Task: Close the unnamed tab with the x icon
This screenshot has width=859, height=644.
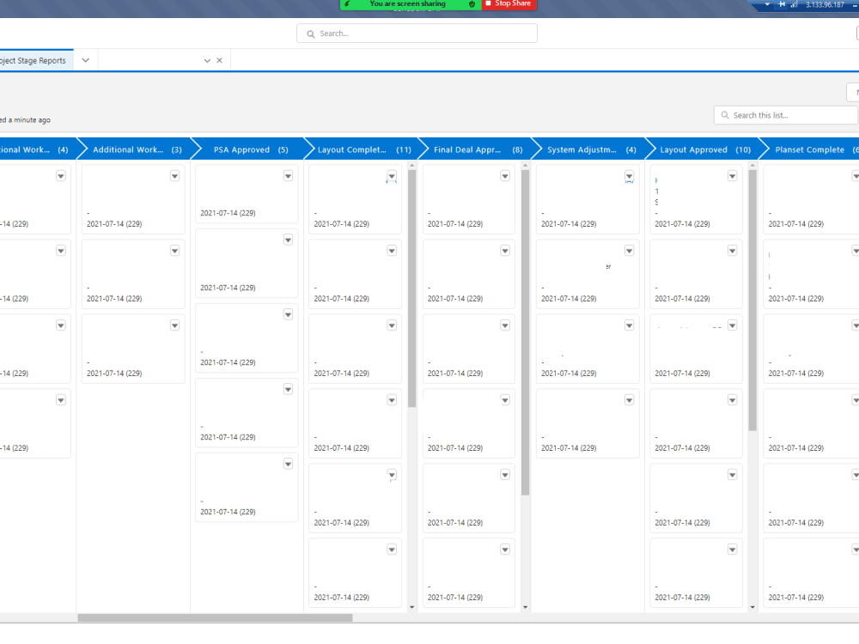Action: 219,60
